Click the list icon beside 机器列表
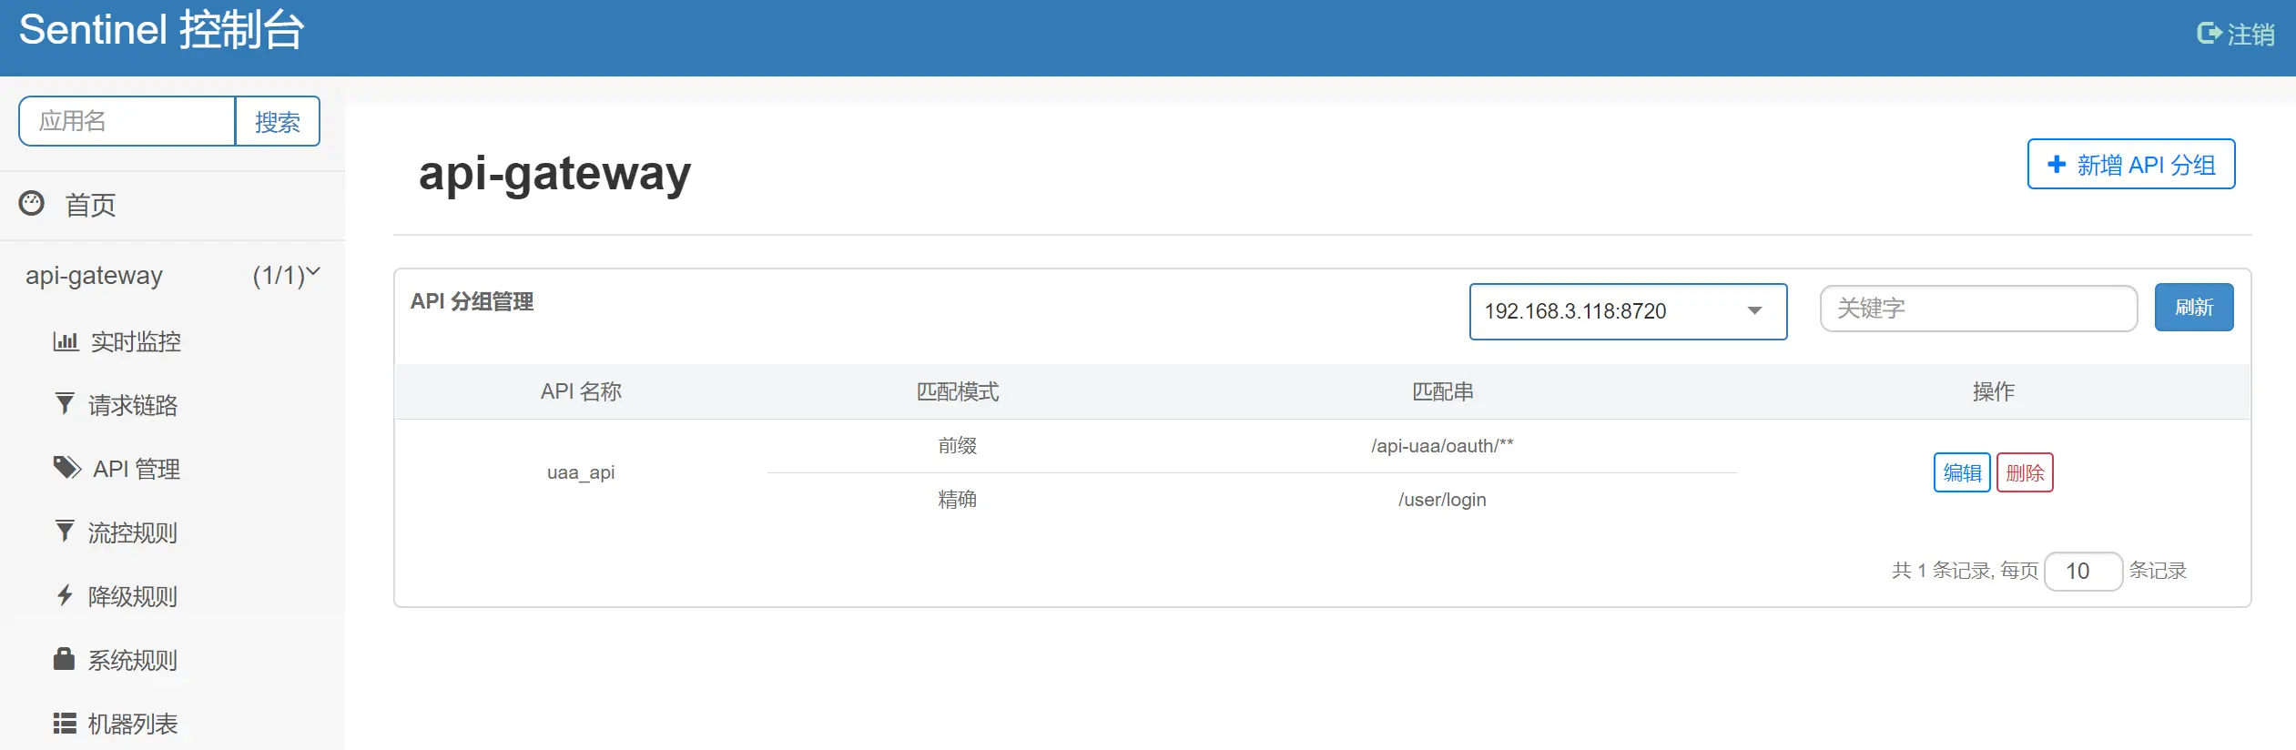Viewport: 2296px width, 750px height. [65, 723]
